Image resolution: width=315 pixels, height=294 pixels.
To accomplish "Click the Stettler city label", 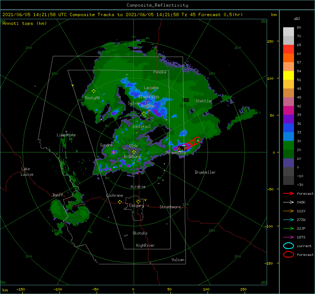I will tap(204, 101).
